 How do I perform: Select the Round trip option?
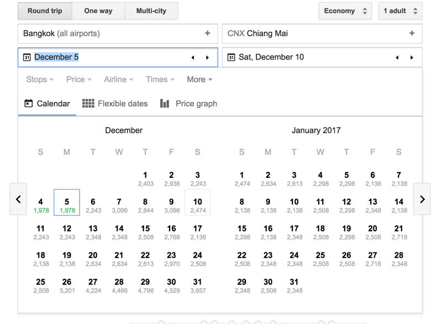(45, 11)
